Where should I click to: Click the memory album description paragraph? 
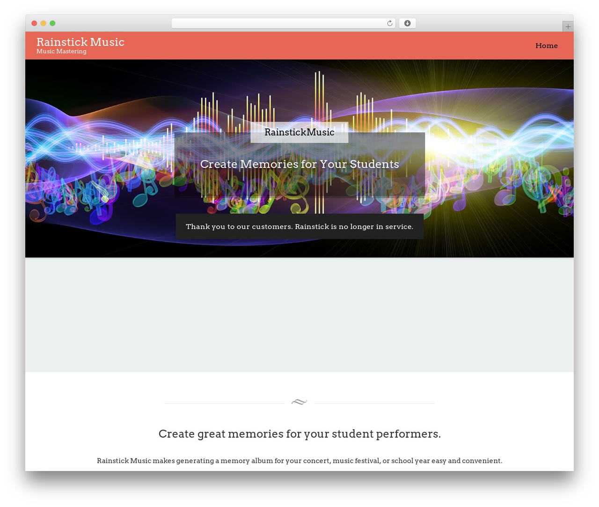coord(299,461)
